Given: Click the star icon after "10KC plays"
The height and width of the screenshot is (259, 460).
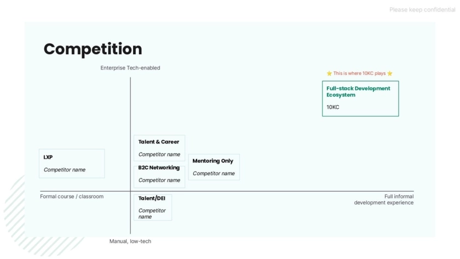Looking at the screenshot, I should [x=390, y=73].
